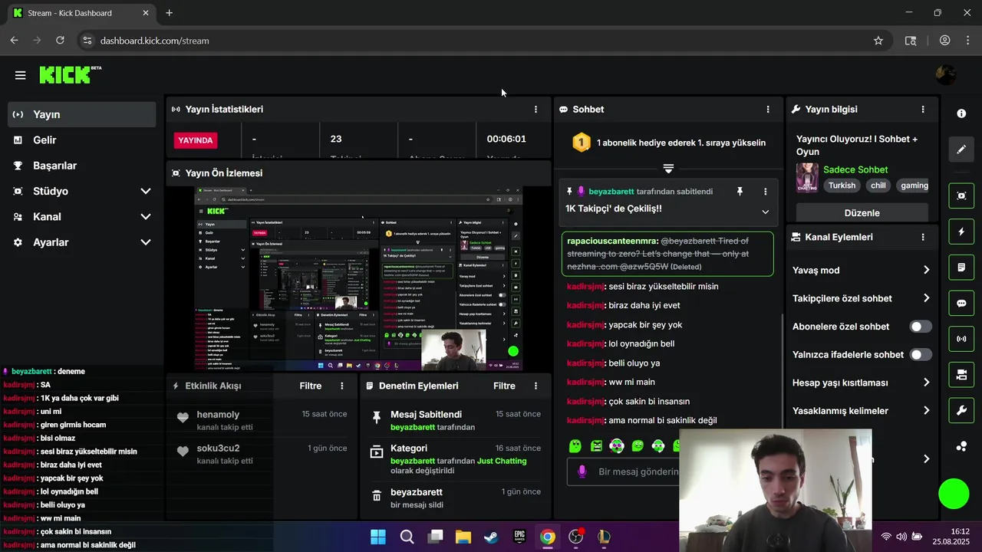Open Takipçilere özel sohbet settings arrow
Viewport: 982px width, 552px height.
(x=926, y=298)
